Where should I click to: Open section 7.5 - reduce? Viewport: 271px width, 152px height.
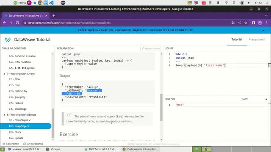click(x=16, y=103)
